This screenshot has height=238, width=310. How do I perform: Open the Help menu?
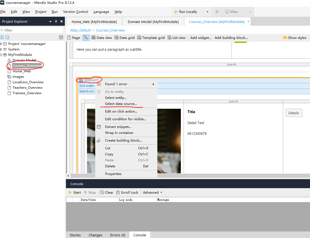118,12
